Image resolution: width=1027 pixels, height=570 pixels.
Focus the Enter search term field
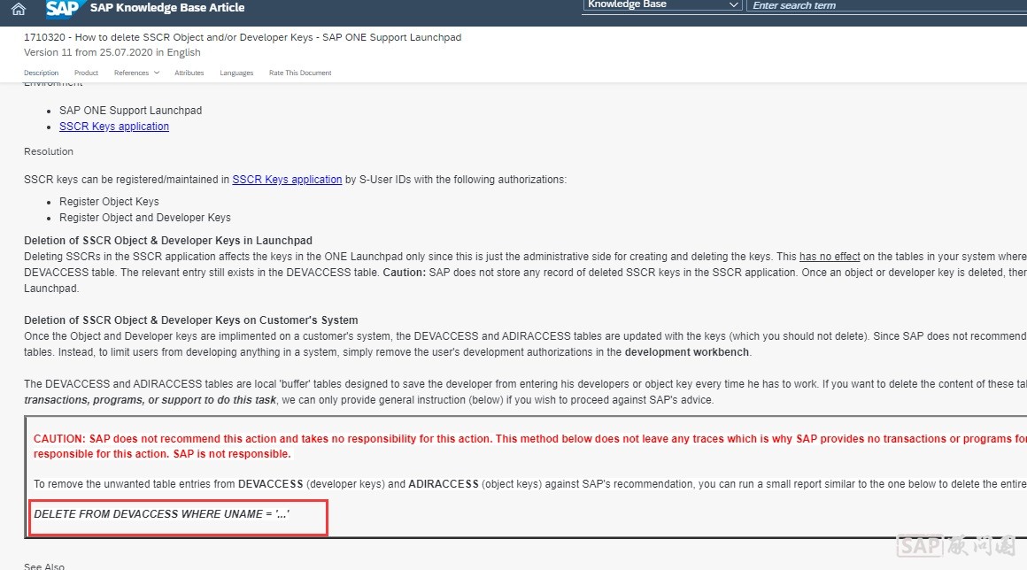click(887, 5)
